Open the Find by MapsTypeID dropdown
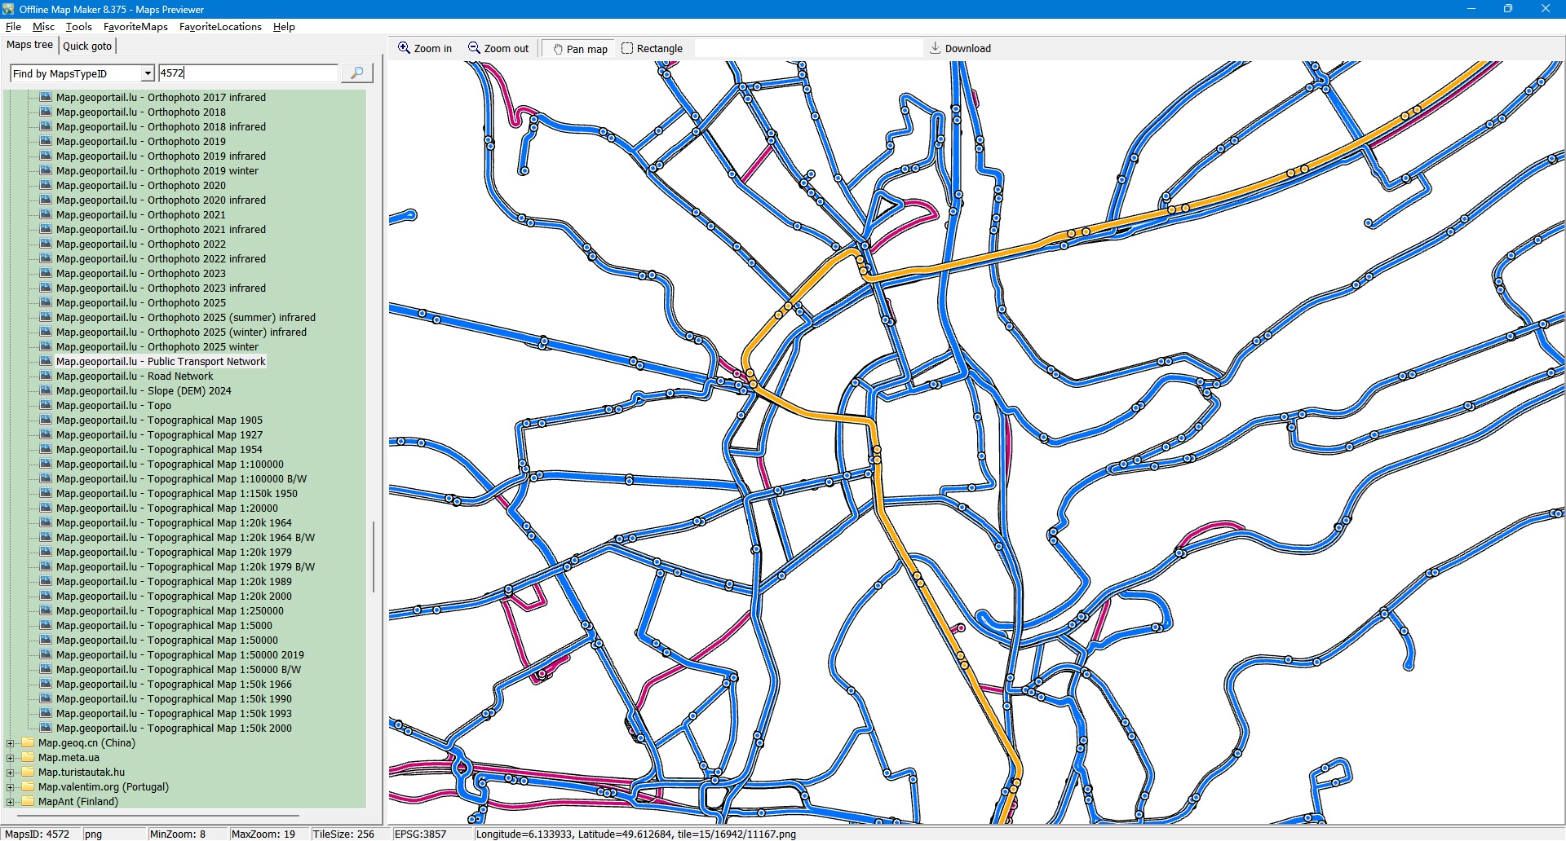The height and width of the screenshot is (841, 1566). pos(148,73)
